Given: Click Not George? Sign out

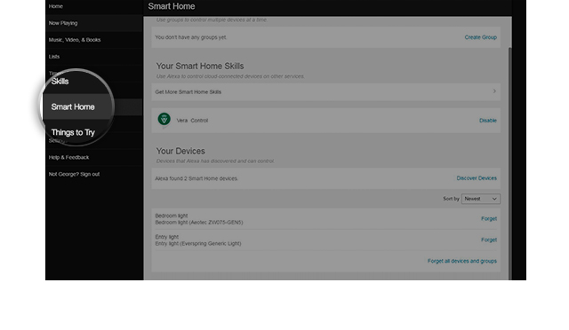Looking at the screenshot, I should point(74,174).
